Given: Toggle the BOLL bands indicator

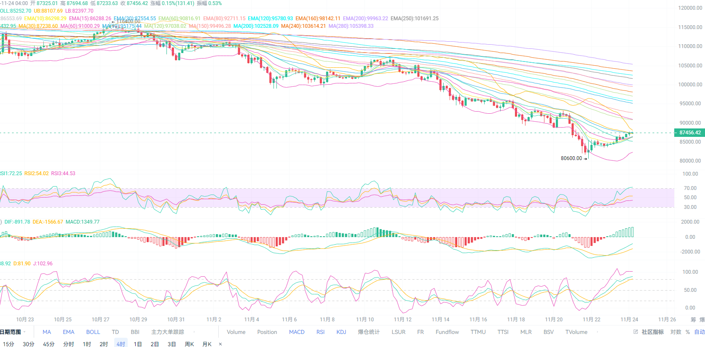Looking at the screenshot, I should coord(93,332).
